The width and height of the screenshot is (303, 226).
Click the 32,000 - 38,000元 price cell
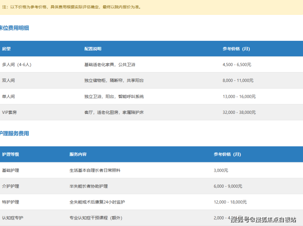click(239, 112)
